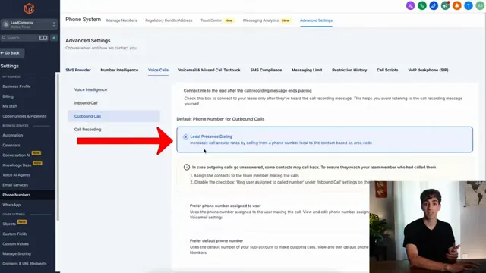The height and width of the screenshot is (273, 486).
Task: Open the user profile avatar
Action: pos(480,5)
